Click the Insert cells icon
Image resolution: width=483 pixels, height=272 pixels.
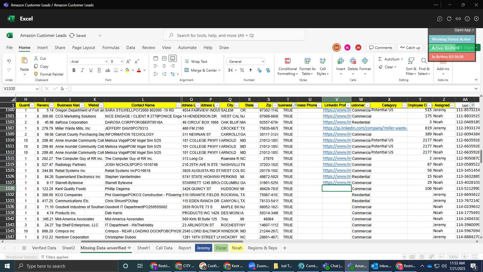pos(341,61)
